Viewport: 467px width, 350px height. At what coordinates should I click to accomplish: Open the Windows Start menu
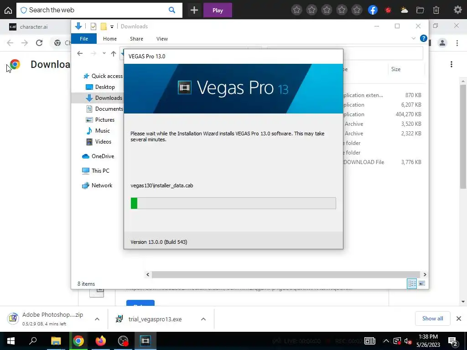[x=11, y=341]
